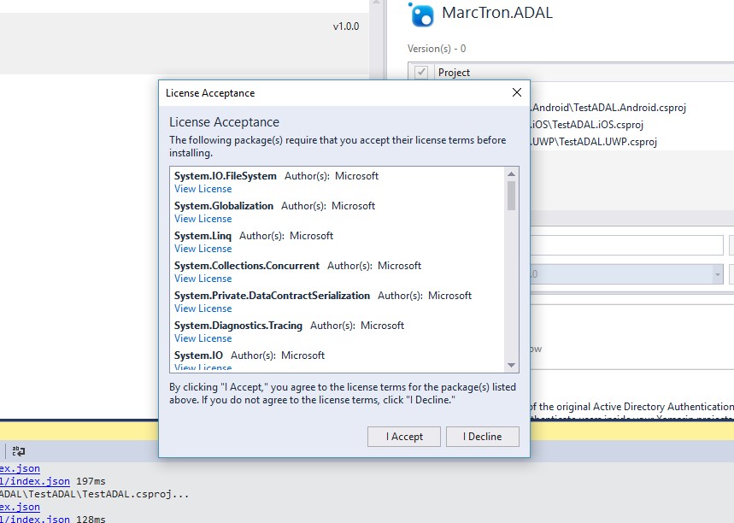Click the v1.0.0 version label
This screenshot has width=734, height=523.
(x=346, y=26)
